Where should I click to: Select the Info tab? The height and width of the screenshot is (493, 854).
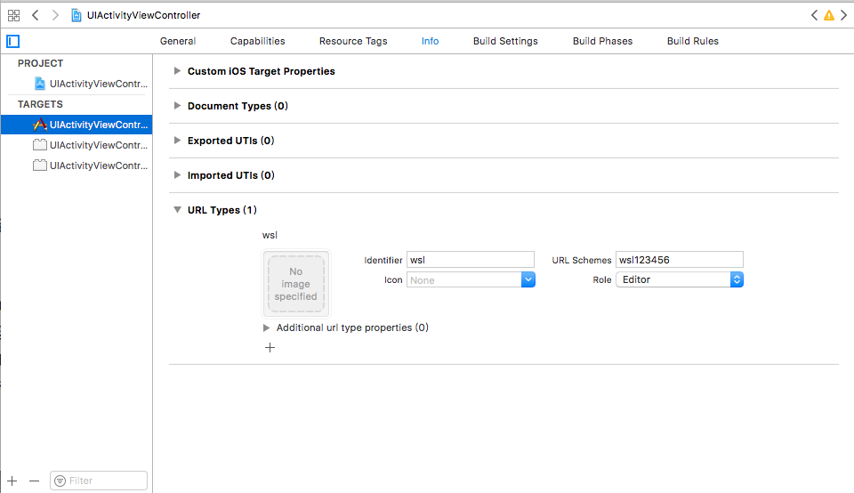(430, 42)
